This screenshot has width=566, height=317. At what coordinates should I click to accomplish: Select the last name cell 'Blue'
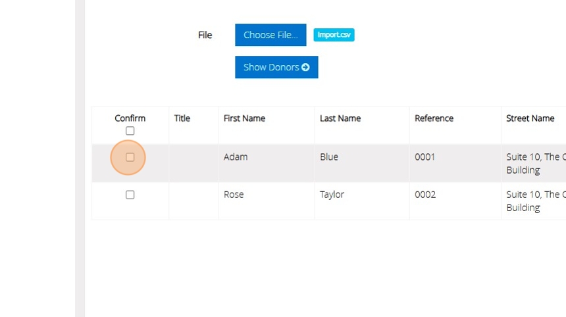pos(329,157)
